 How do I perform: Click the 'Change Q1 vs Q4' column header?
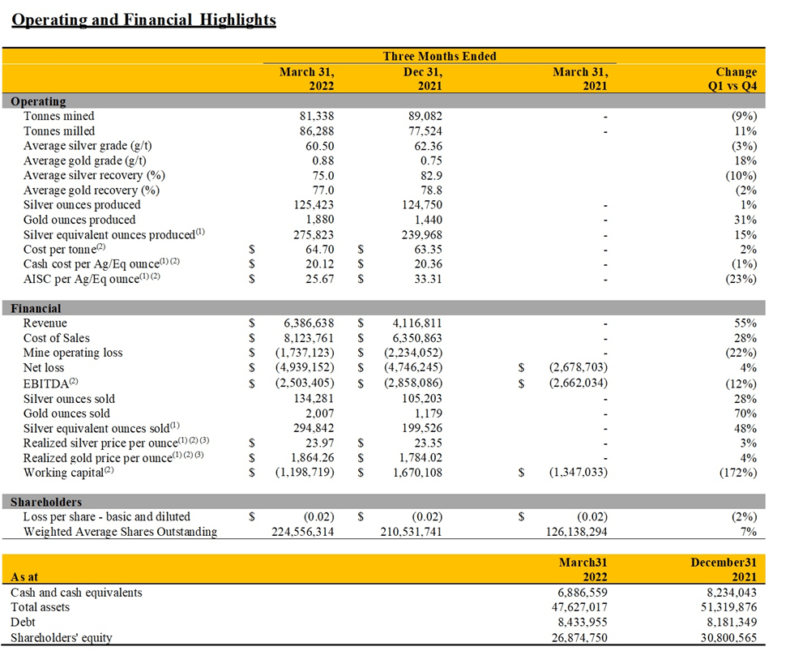[x=732, y=79]
